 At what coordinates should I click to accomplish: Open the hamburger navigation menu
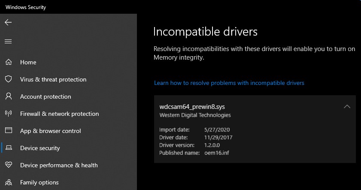coord(8,41)
